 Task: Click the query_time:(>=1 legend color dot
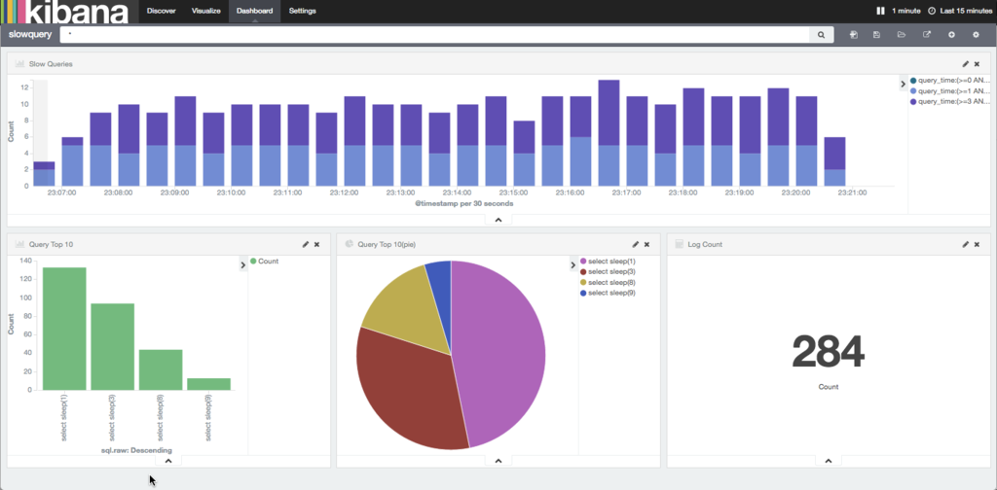pos(913,90)
